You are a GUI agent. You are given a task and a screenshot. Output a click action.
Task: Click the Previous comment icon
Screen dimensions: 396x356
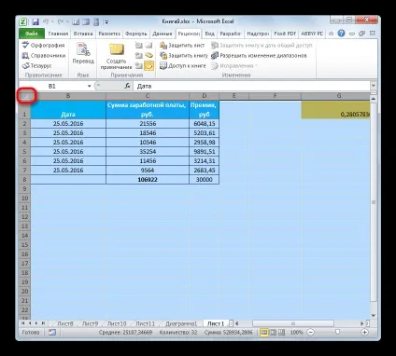click(139, 56)
